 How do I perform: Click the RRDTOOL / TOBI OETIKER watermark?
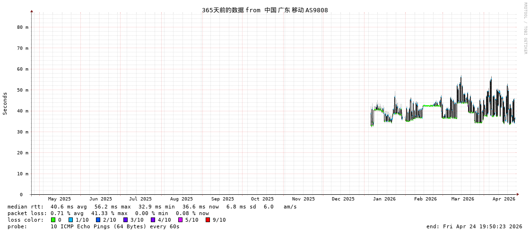pos(525,28)
